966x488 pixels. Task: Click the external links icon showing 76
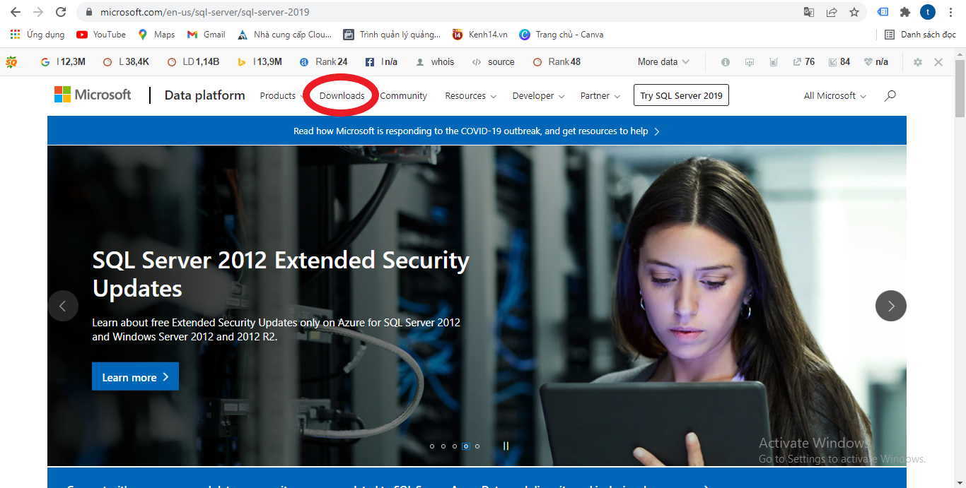(804, 62)
